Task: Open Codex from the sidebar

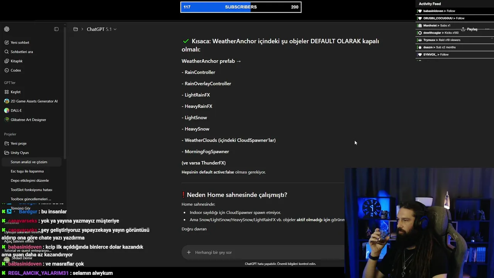Action: (x=16, y=70)
